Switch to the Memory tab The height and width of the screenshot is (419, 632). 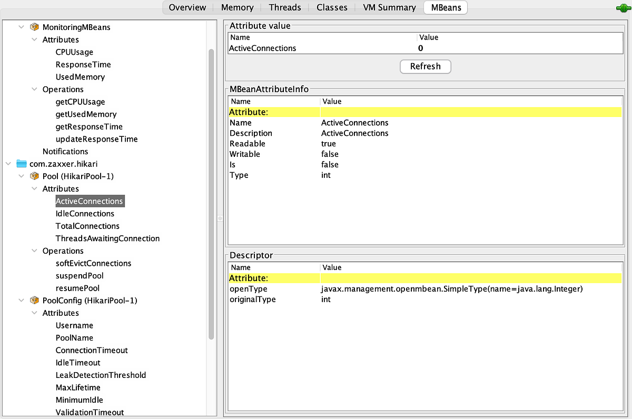click(x=236, y=7)
